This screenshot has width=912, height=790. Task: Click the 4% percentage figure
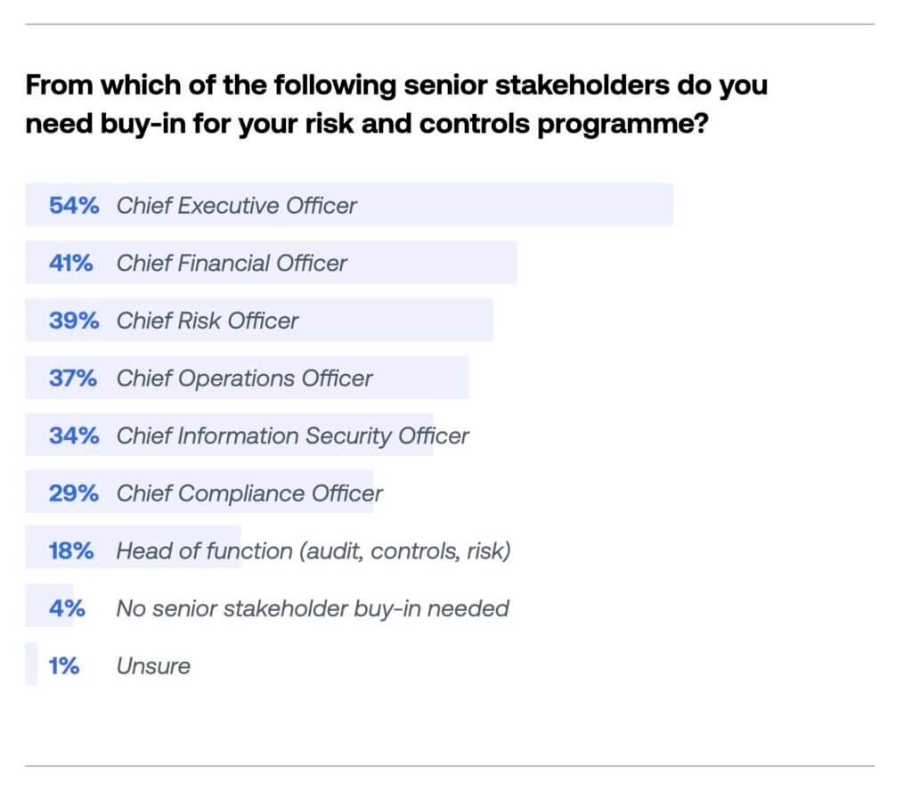[x=68, y=608]
